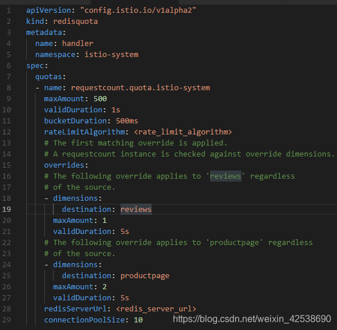Image resolution: width=337 pixels, height=330 pixels.
Task: Place cursor on the handler value
Action: click(77, 44)
